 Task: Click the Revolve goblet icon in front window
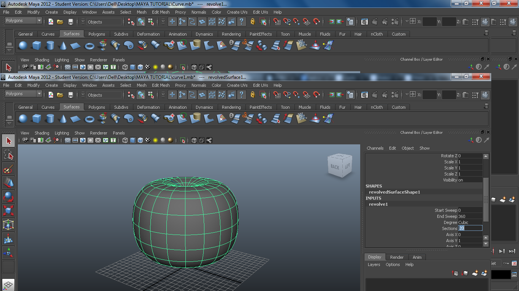[x=103, y=119]
